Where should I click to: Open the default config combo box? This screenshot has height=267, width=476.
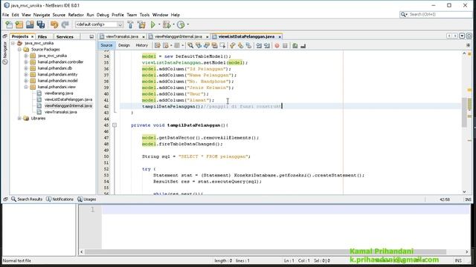coord(99,24)
